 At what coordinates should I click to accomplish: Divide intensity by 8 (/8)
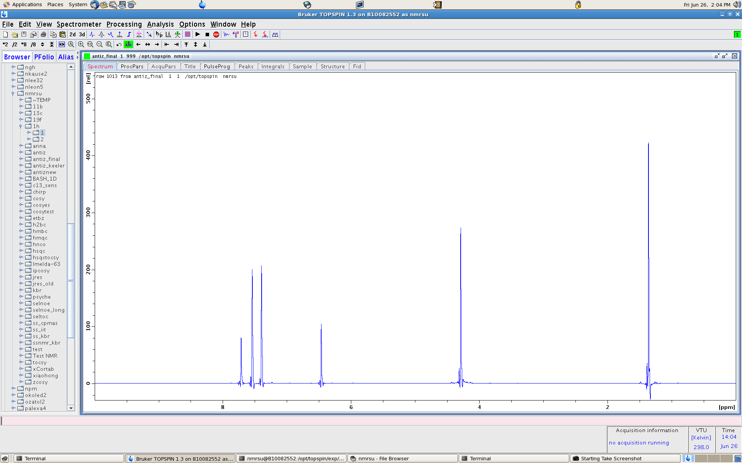coord(33,44)
